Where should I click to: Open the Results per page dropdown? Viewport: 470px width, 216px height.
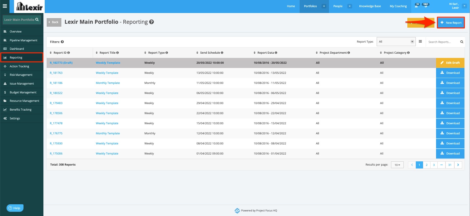click(397, 165)
